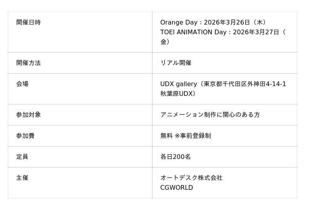Viewport: 312px width, 210px height.
Task: Click the 会場 row label
Action: [x=22, y=84]
